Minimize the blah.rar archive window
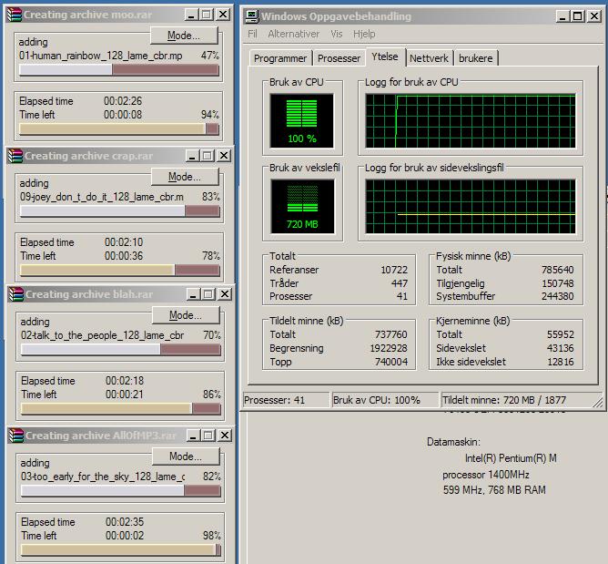This screenshot has width=608, height=564. (193, 294)
